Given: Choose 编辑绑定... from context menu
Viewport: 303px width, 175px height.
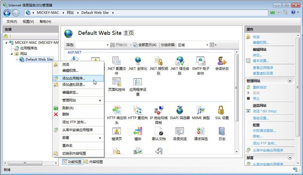Looking at the screenshot, I should click(78, 92).
